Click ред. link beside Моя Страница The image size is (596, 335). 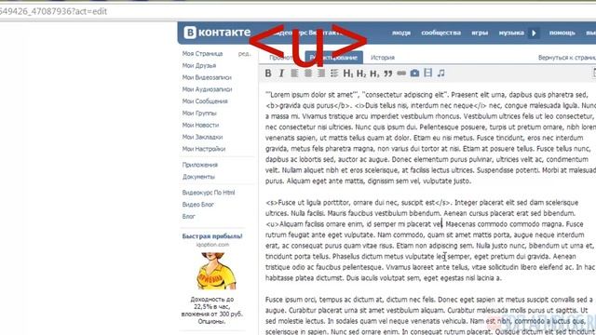pyautogui.click(x=244, y=54)
